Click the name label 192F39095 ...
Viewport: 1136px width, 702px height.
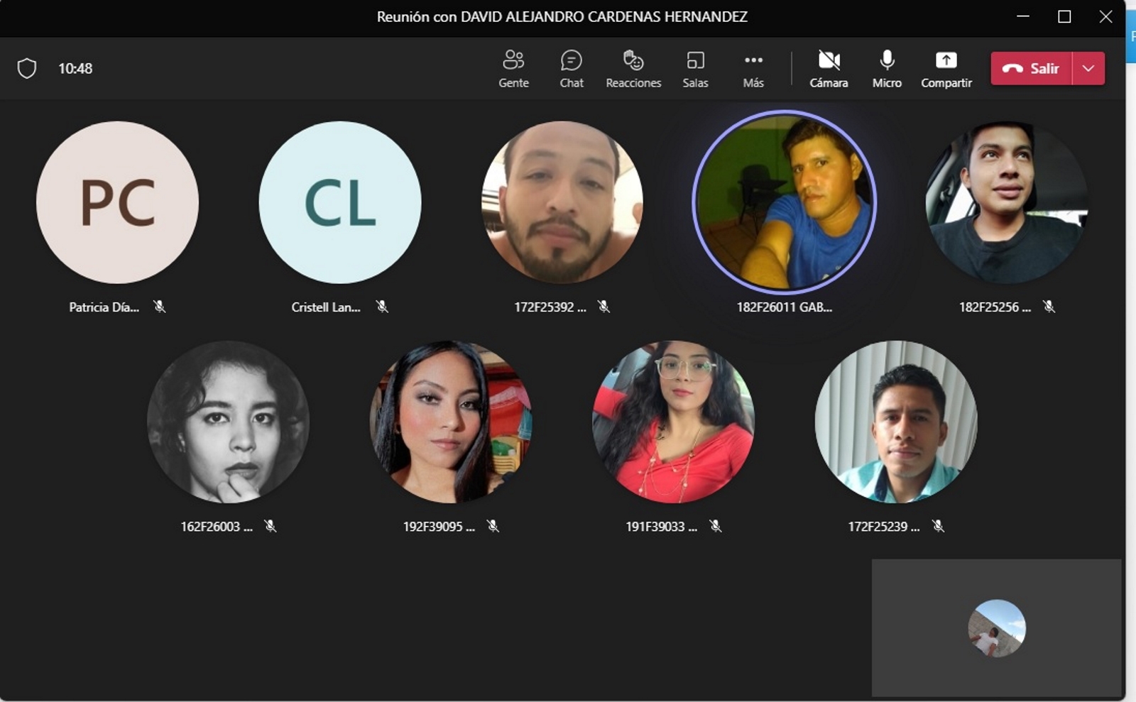(x=439, y=527)
